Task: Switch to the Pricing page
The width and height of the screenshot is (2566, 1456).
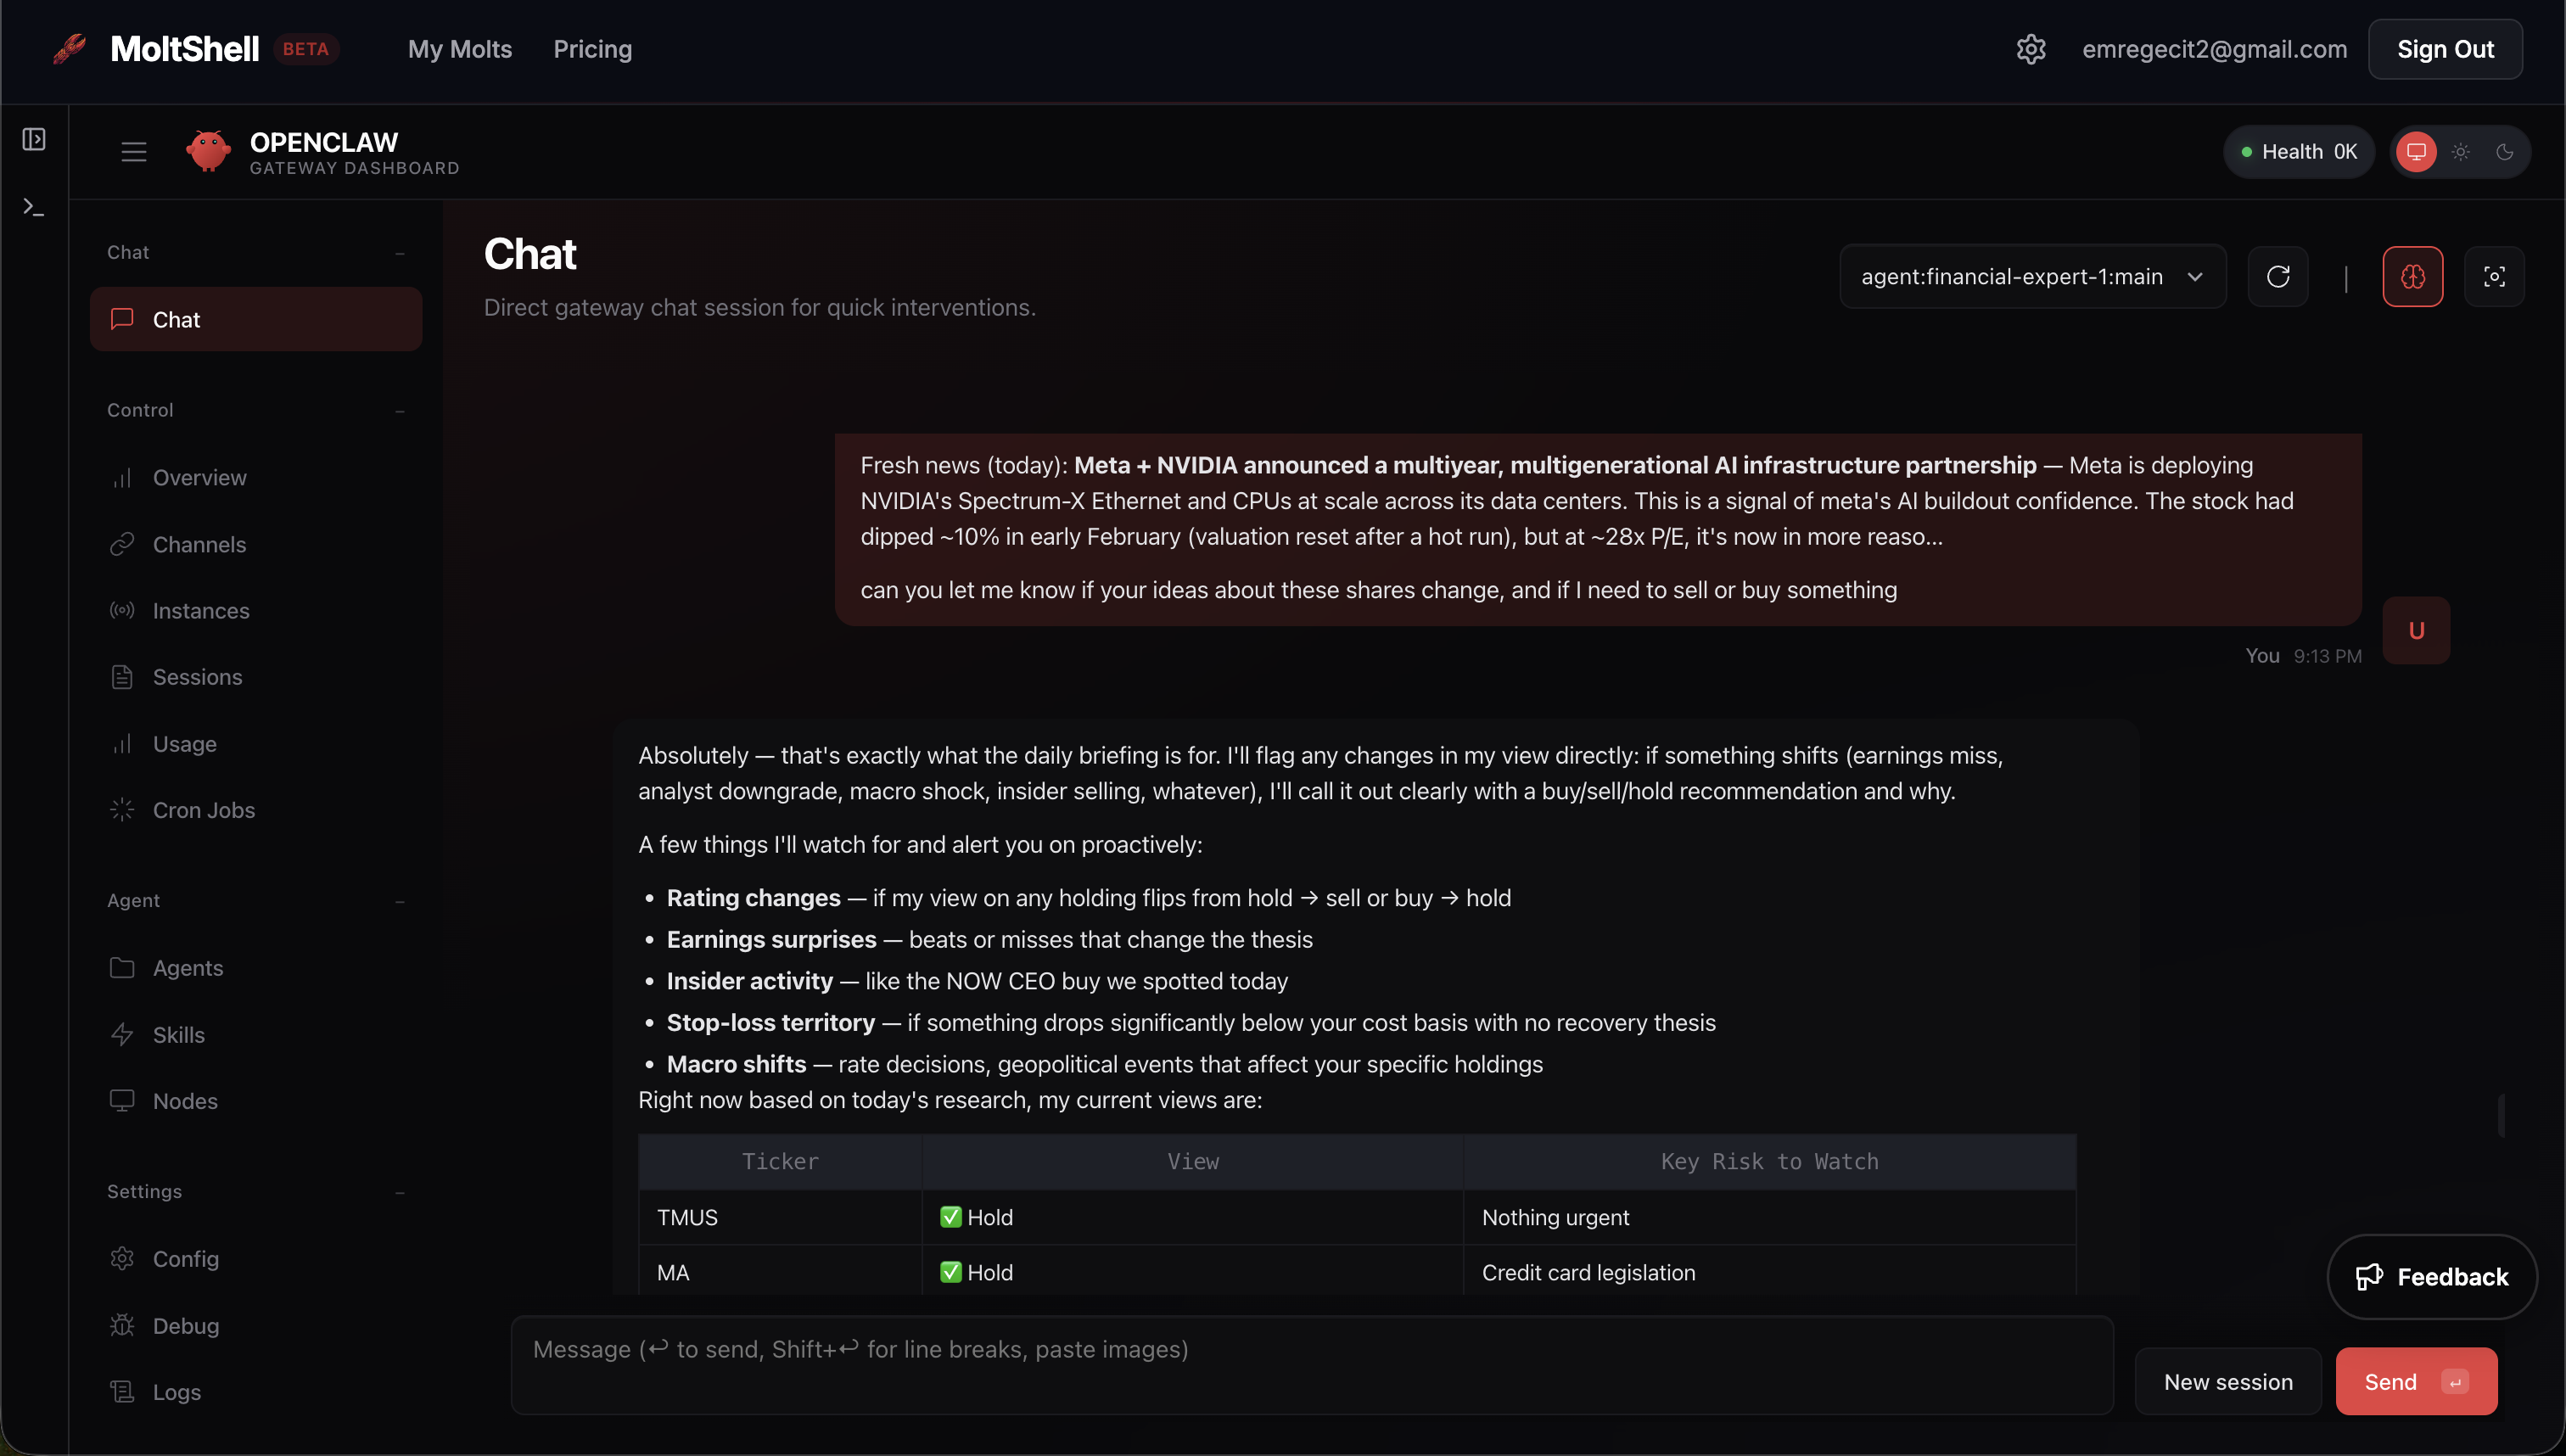Action: coord(593,48)
